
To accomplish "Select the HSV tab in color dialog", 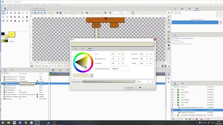I will point(90,49).
